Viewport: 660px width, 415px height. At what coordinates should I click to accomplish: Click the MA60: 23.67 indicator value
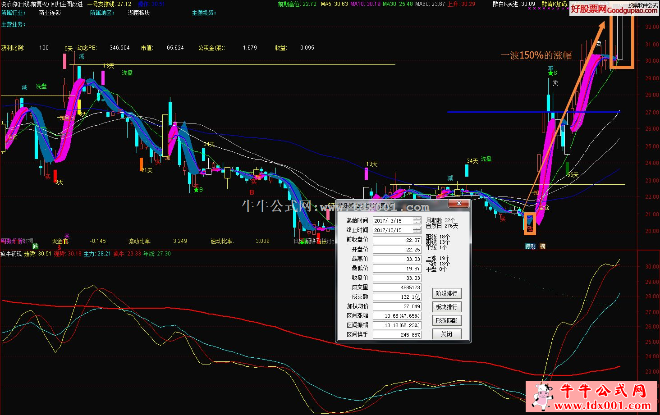coord(430,4)
